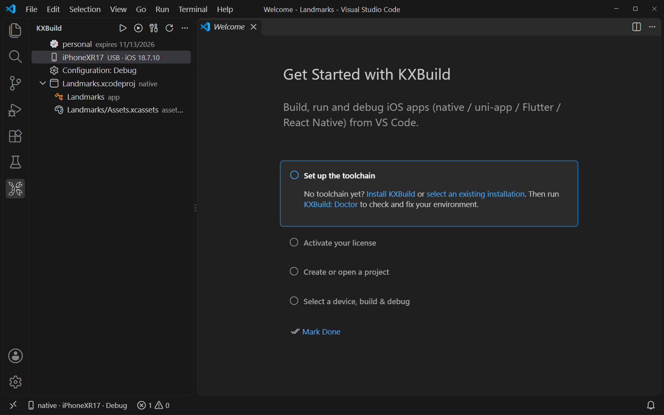Click 'native · iPhoneXR17 · Debug' in status bar
664x415 pixels.
(x=78, y=405)
